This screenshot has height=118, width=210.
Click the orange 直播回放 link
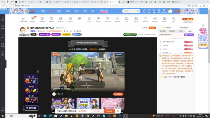tap(93, 49)
